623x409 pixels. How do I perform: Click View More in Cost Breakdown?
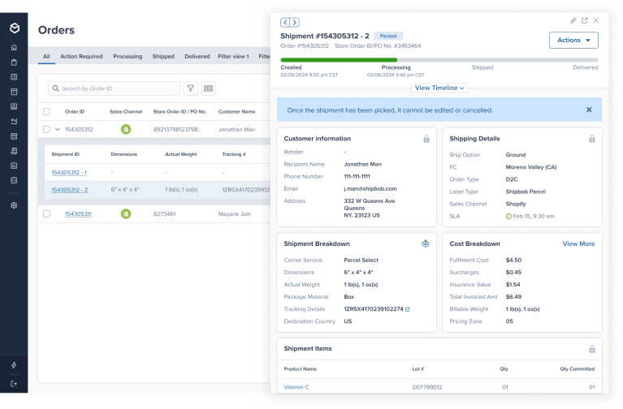(x=578, y=243)
